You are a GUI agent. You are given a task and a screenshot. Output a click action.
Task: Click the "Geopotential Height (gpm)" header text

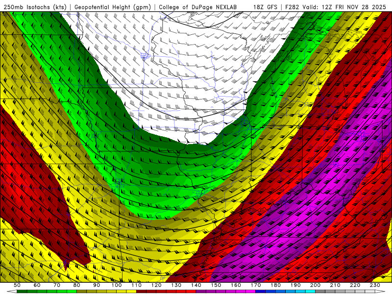(x=113, y=7)
